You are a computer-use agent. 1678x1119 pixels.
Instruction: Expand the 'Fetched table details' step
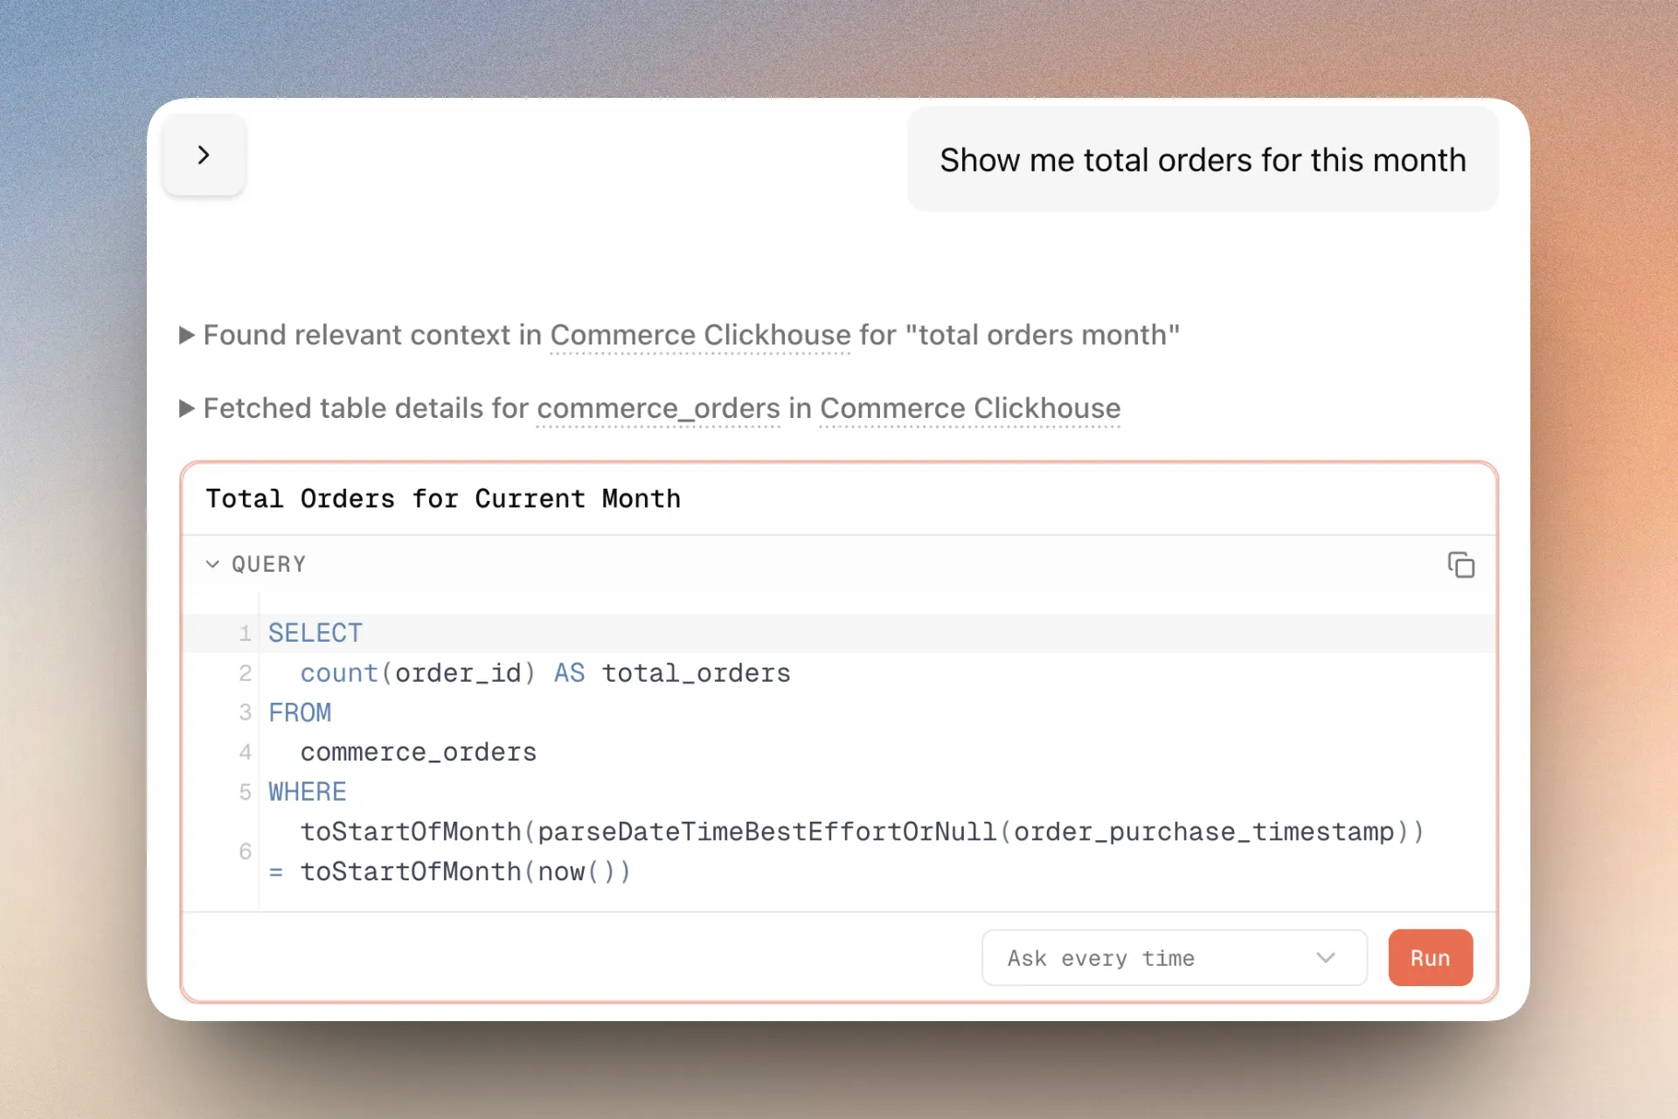coord(186,408)
